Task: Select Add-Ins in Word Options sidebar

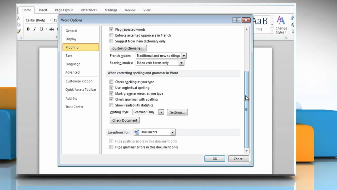Action: point(81,98)
